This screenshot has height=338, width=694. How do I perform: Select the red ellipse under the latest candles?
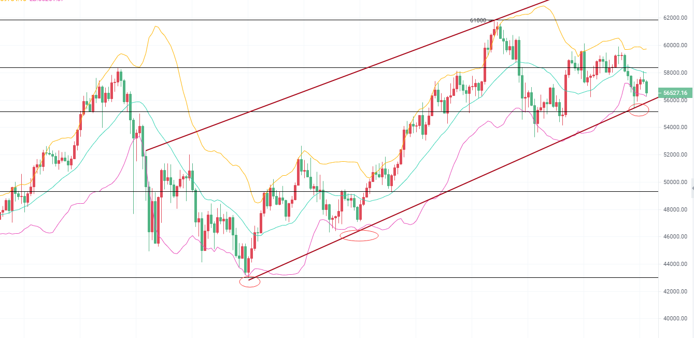(x=638, y=110)
